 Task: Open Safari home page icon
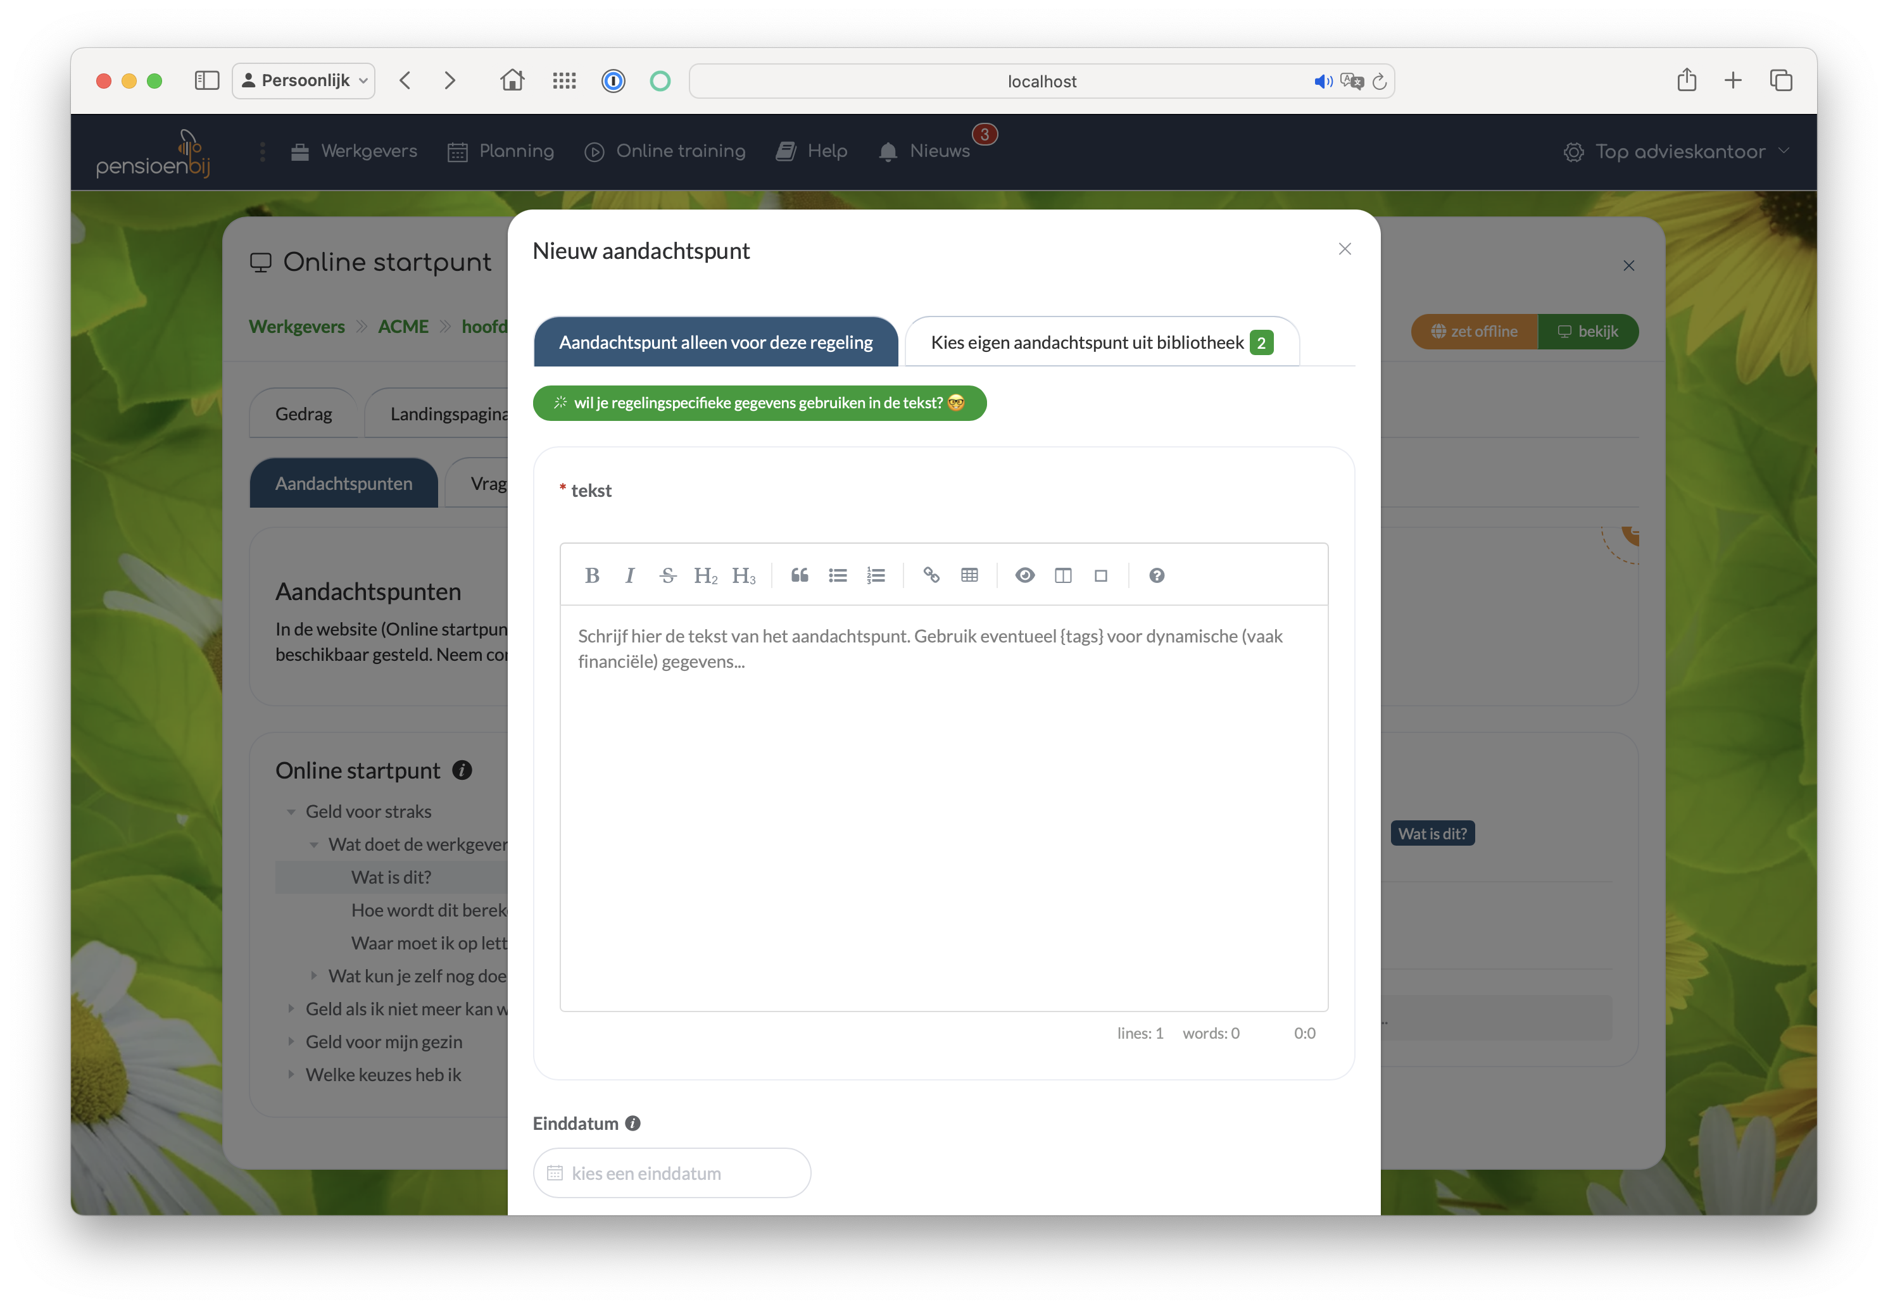tap(512, 80)
